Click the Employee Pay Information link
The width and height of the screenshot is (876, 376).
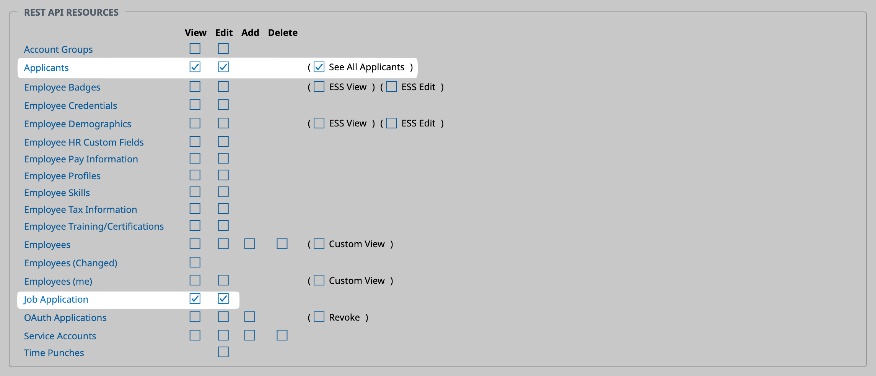pyautogui.click(x=81, y=159)
